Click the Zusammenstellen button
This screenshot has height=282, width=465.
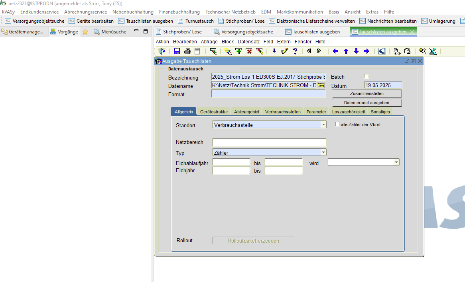366,93
